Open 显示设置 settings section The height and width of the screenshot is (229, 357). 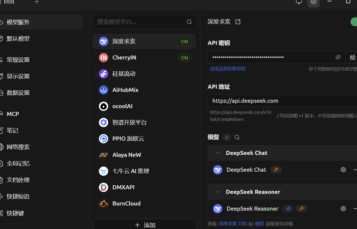click(x=41, y=76)
